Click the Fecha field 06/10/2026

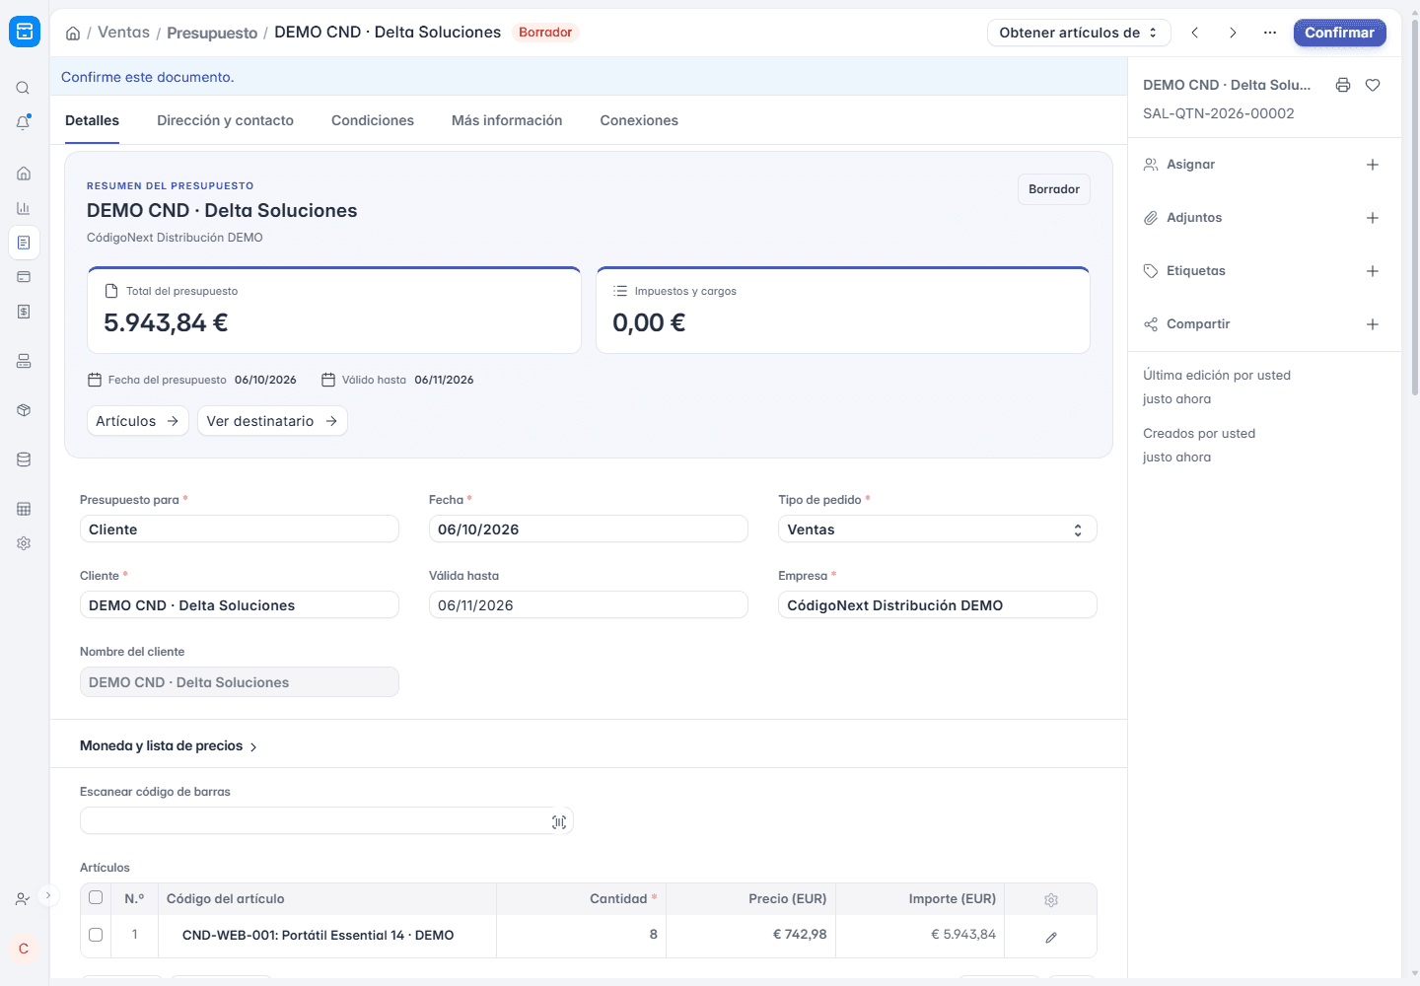[x=589, y=529]
